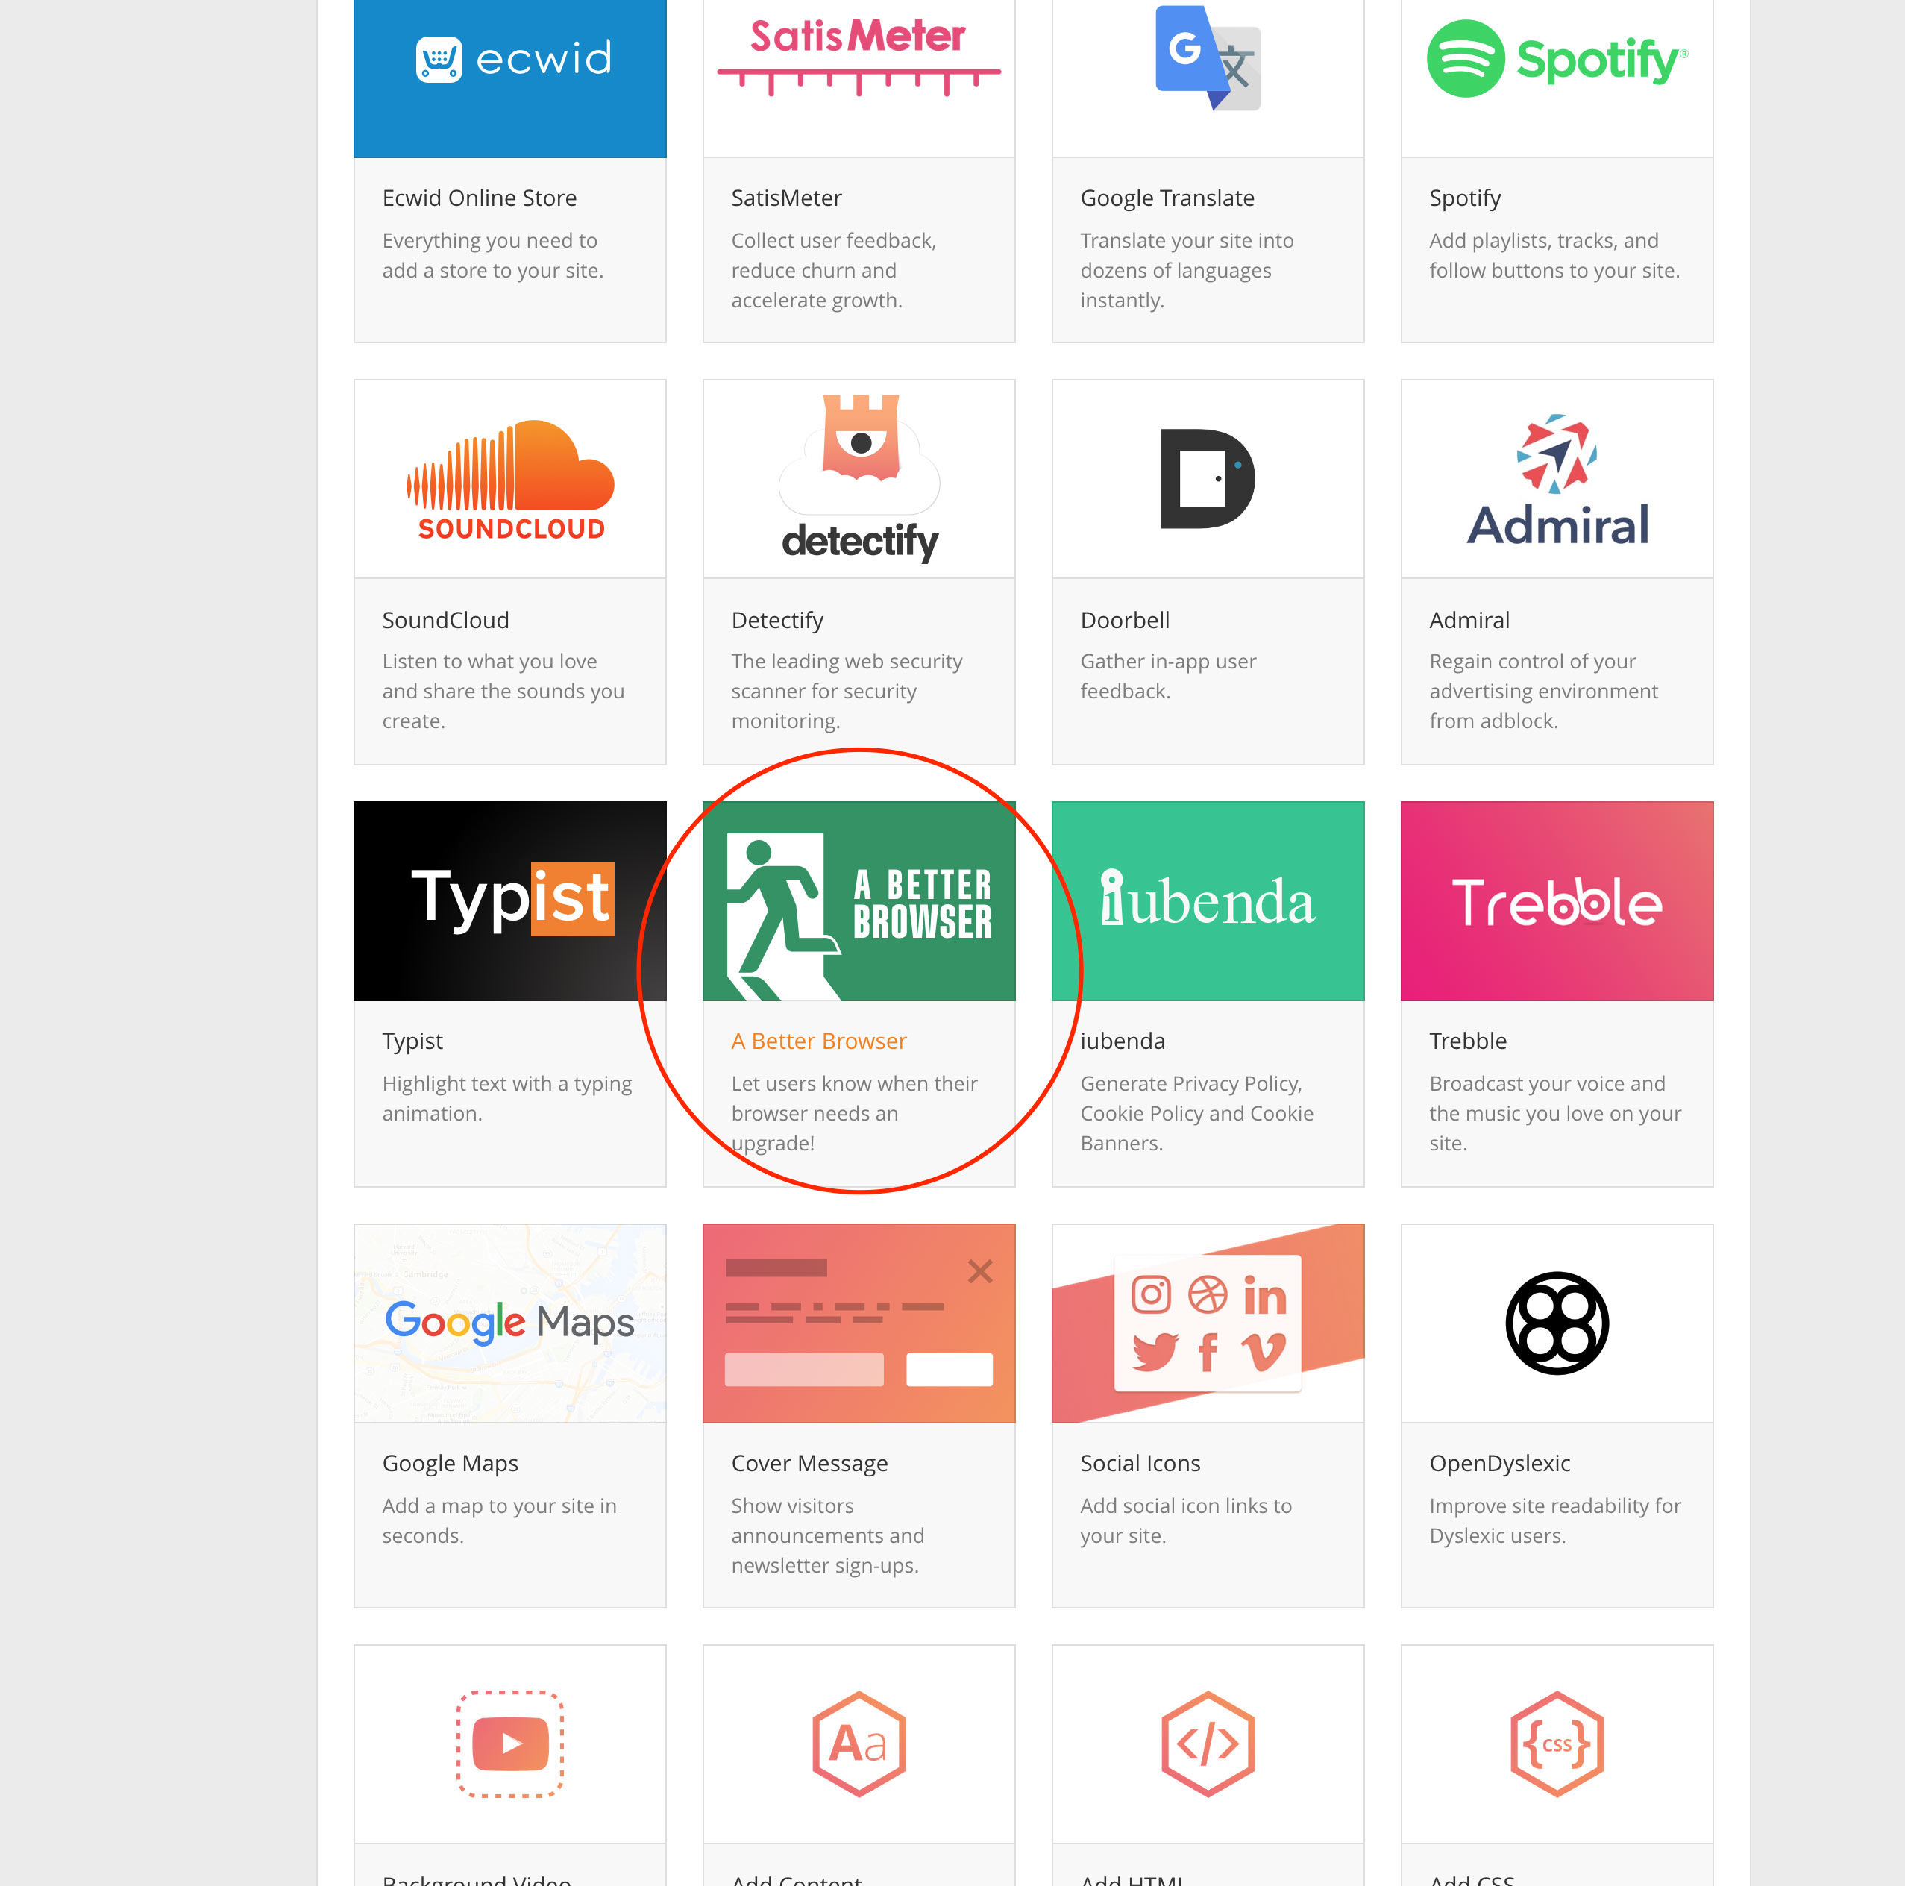
Task: Click the Add Content Aa hexagon icon
Action: click(859, 1743)
